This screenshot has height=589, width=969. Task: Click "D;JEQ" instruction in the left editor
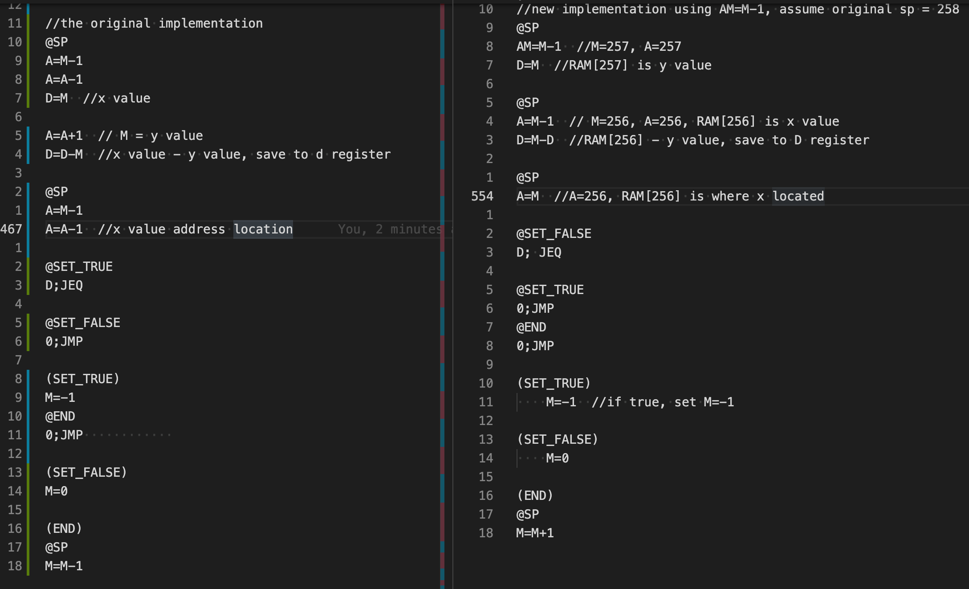(x=64, y=285)
